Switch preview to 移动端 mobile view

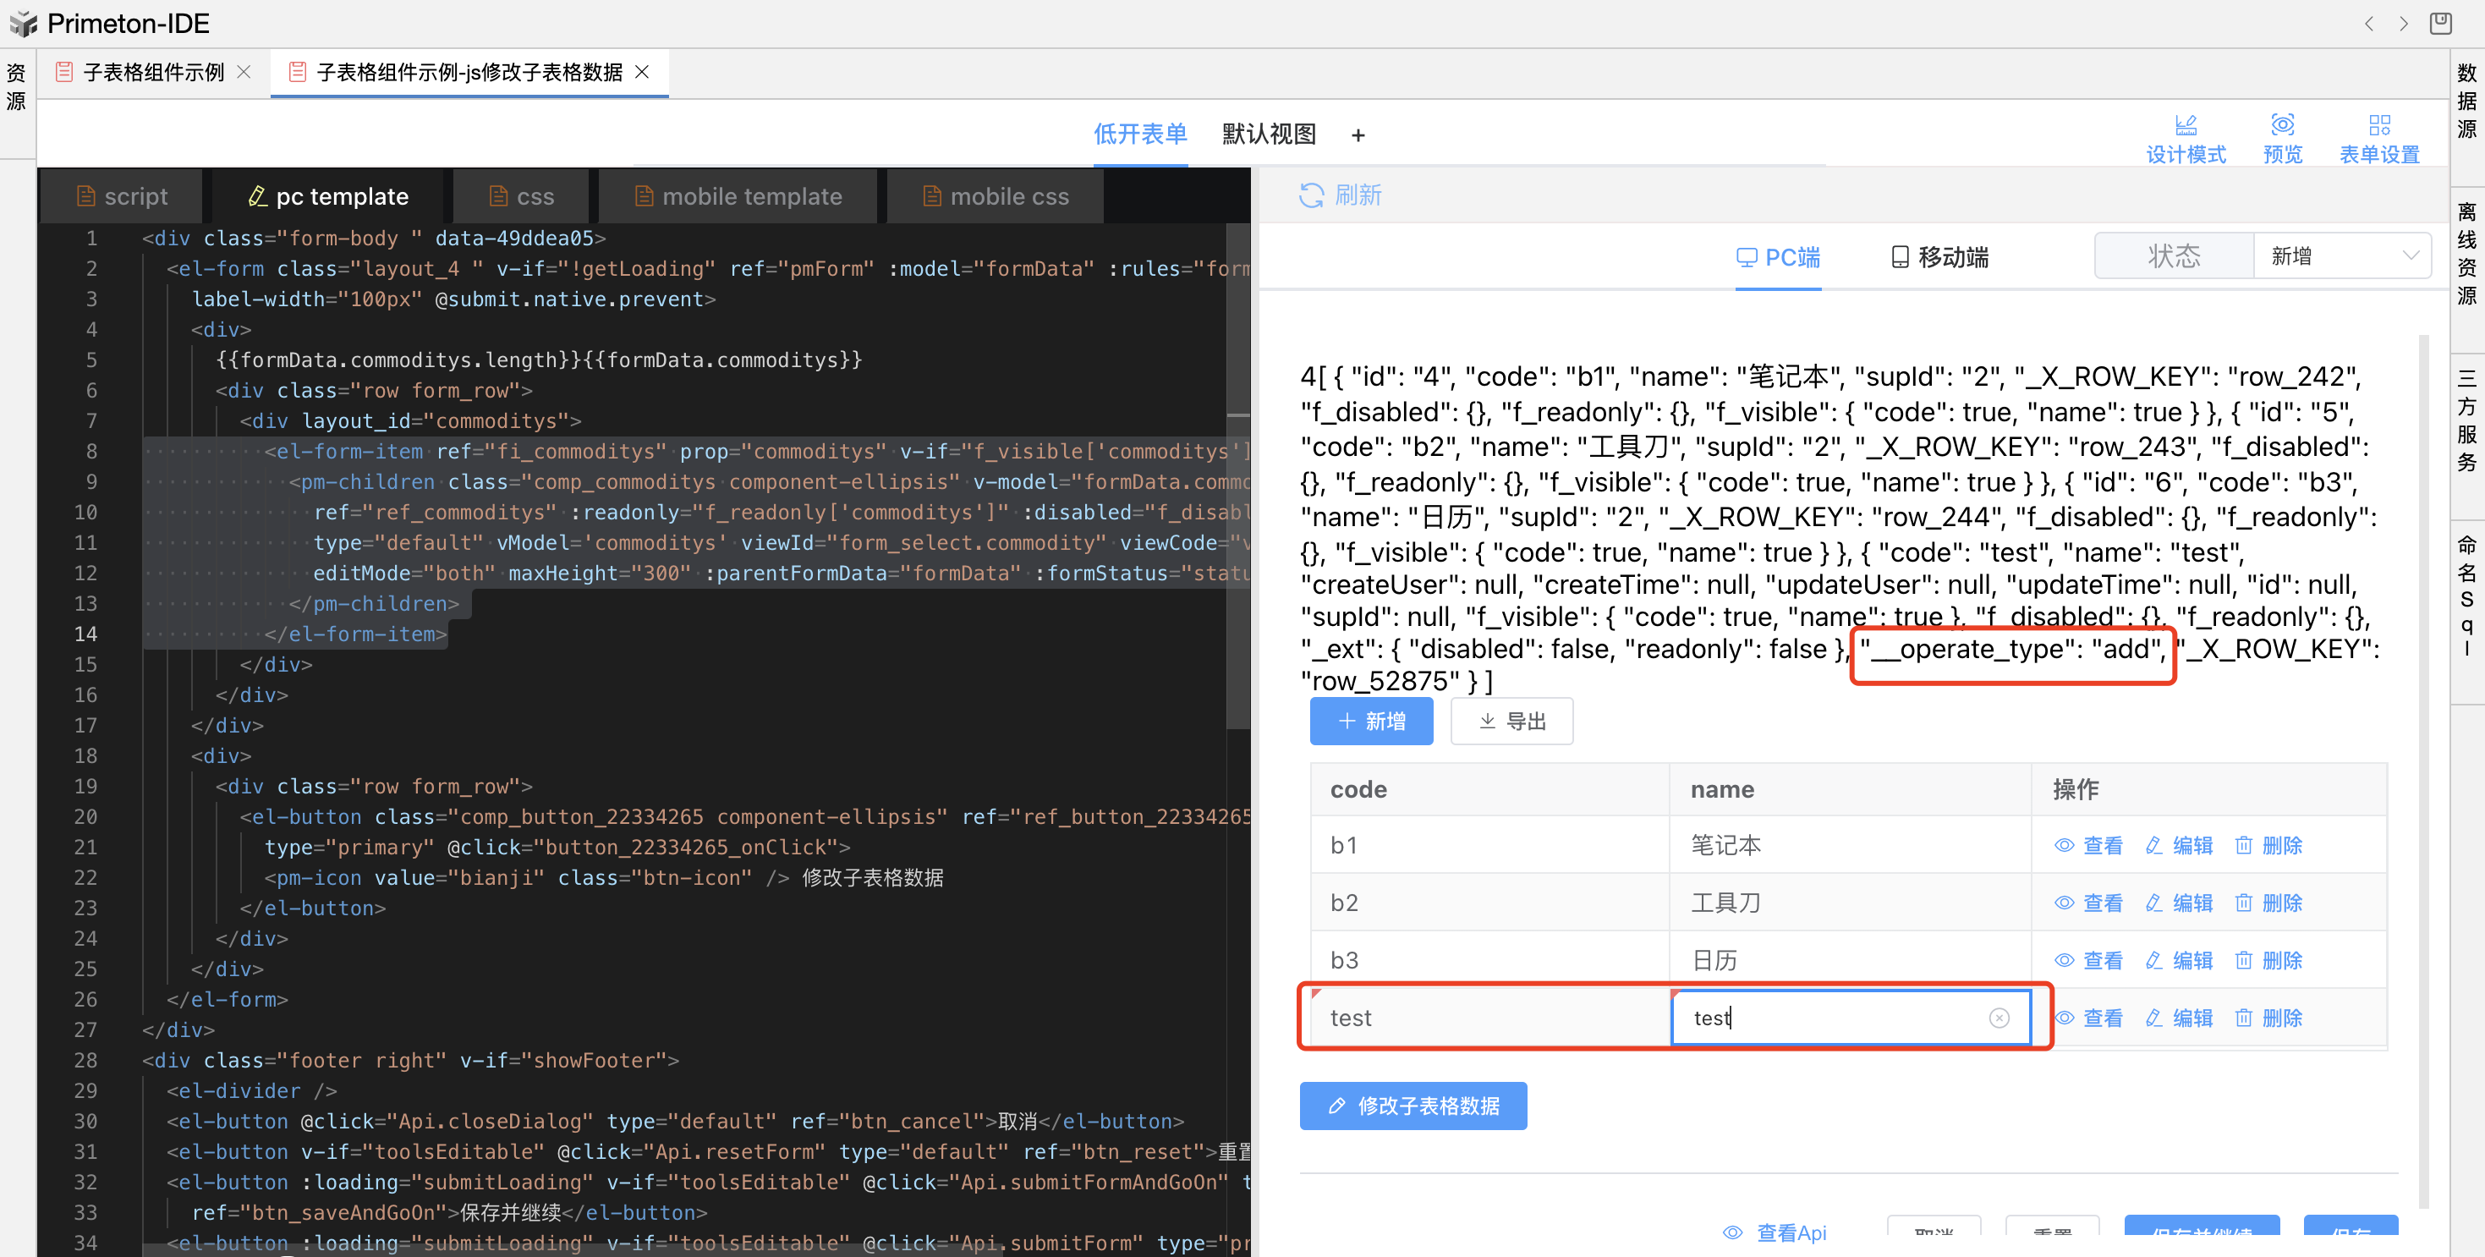pos(1939,257)
